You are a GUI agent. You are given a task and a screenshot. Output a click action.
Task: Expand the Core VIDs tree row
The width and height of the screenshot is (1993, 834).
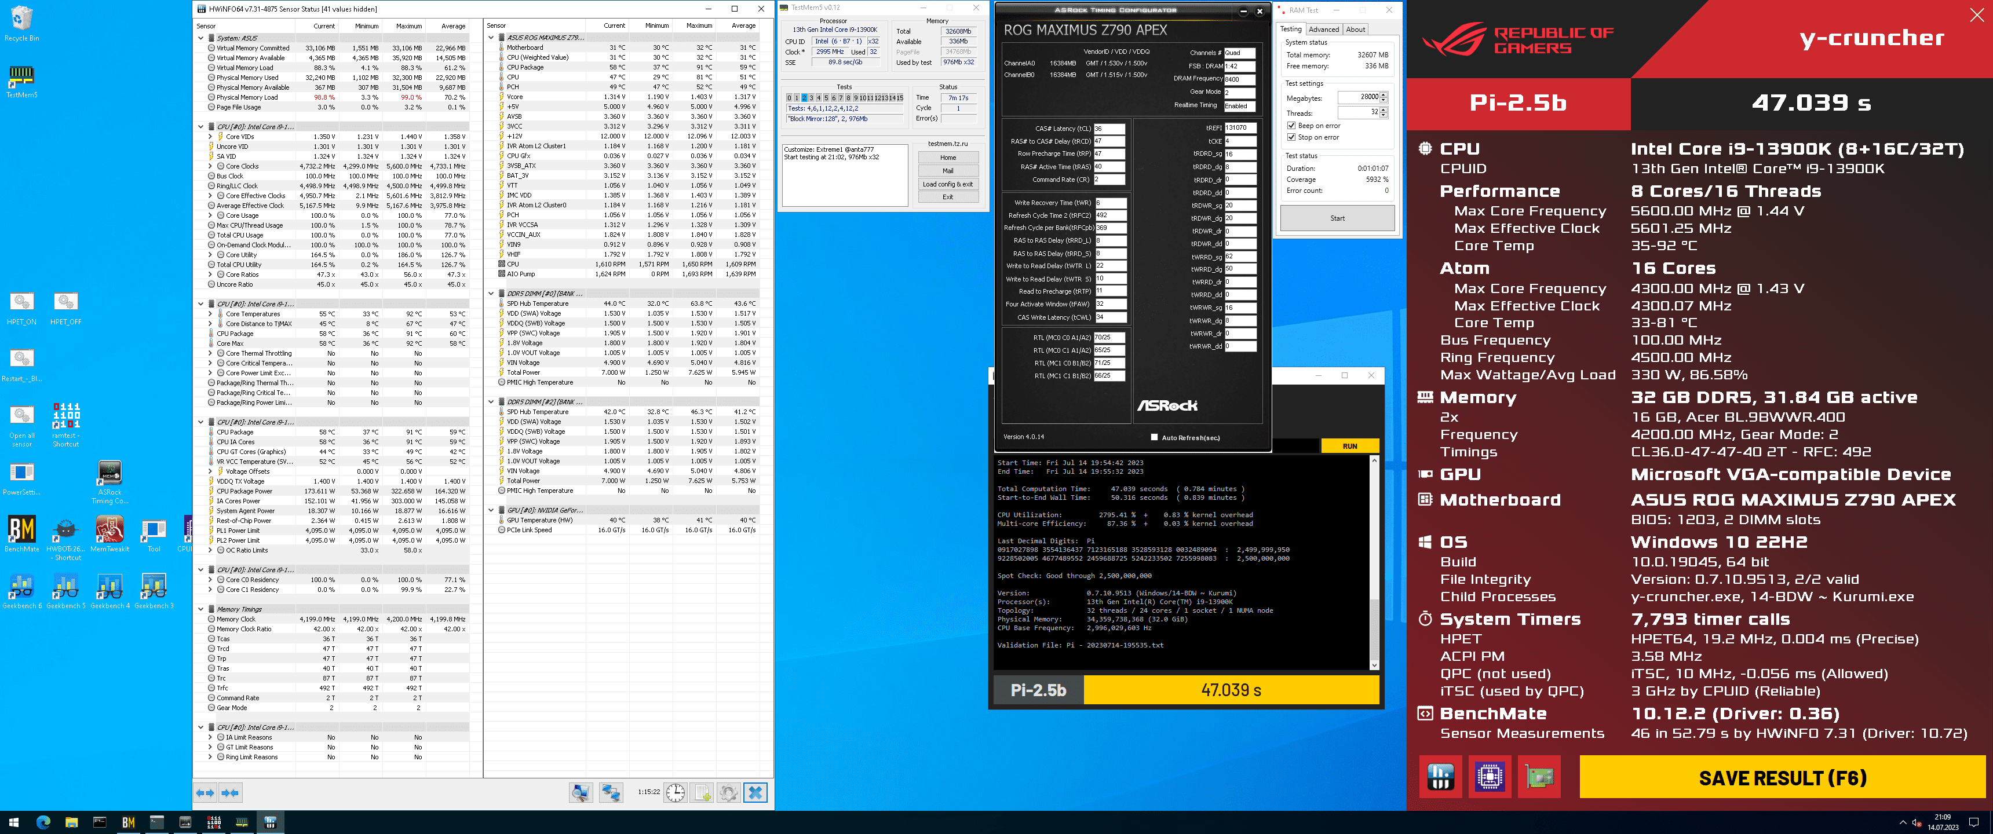[210, 137]
